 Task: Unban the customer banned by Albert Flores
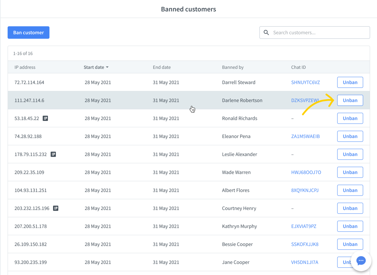pos(350,190)
